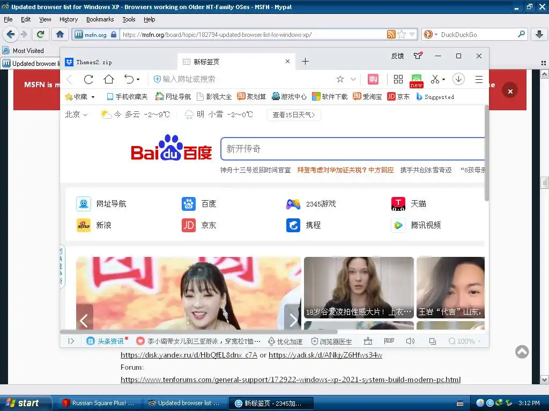
Task: Open Most Visited bookmarks folder
Action: (x=23, y=51)
